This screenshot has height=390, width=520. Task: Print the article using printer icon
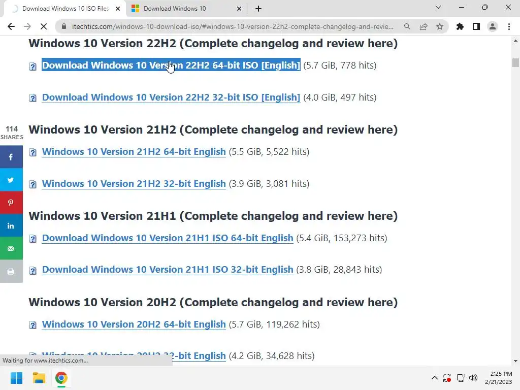pyautogui.click(x=11, y=271)
